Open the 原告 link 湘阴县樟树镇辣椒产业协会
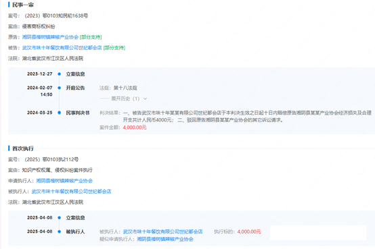Viewport: 375px width, 249px height. point(50,37)
